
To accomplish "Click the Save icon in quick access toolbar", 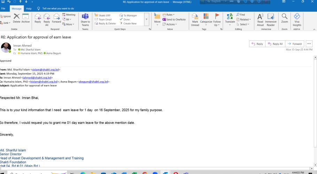I will pos(3,2).
